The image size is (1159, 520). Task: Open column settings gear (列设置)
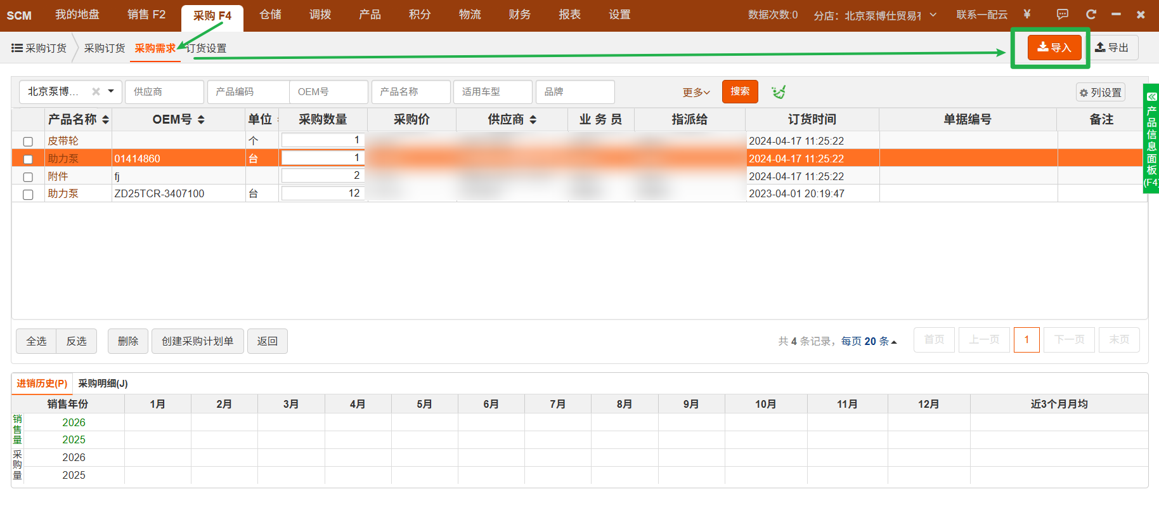[x=1101, y=93]
